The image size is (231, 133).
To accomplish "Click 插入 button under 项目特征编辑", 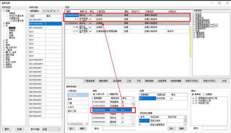I will [x=172, y=129].
